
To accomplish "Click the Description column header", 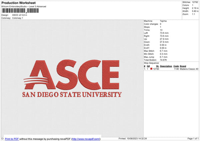I will pos(166,66).
